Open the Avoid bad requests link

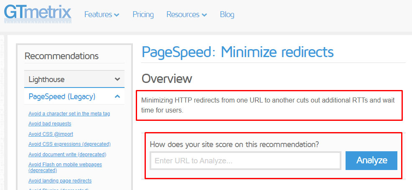tap(50, 123)
